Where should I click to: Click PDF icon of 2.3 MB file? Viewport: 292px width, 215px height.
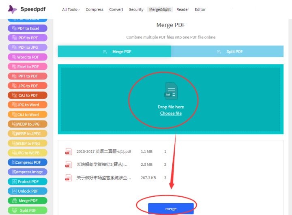(69, 165)
